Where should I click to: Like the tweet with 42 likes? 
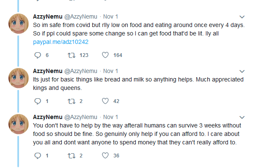tap(105, 101)
